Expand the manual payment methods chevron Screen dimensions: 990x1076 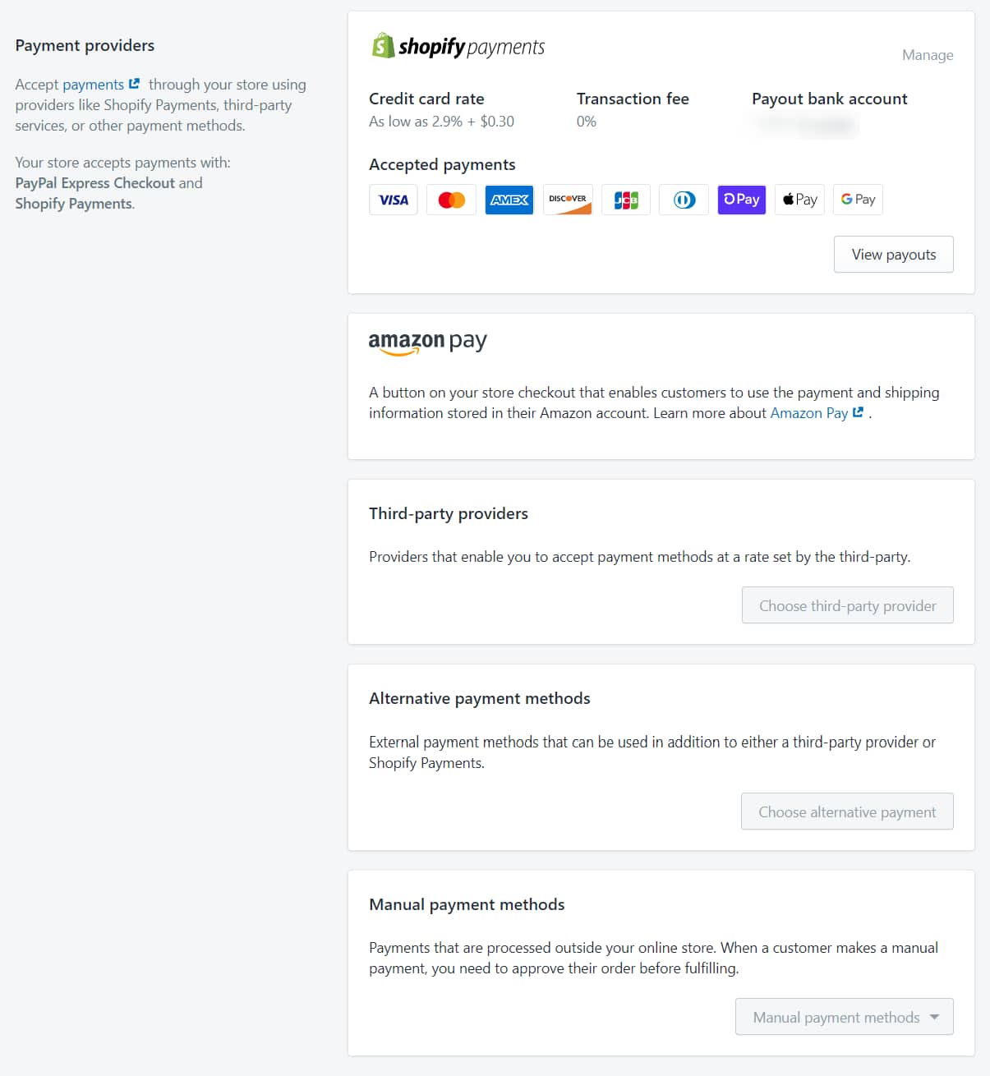point(935,1017)
